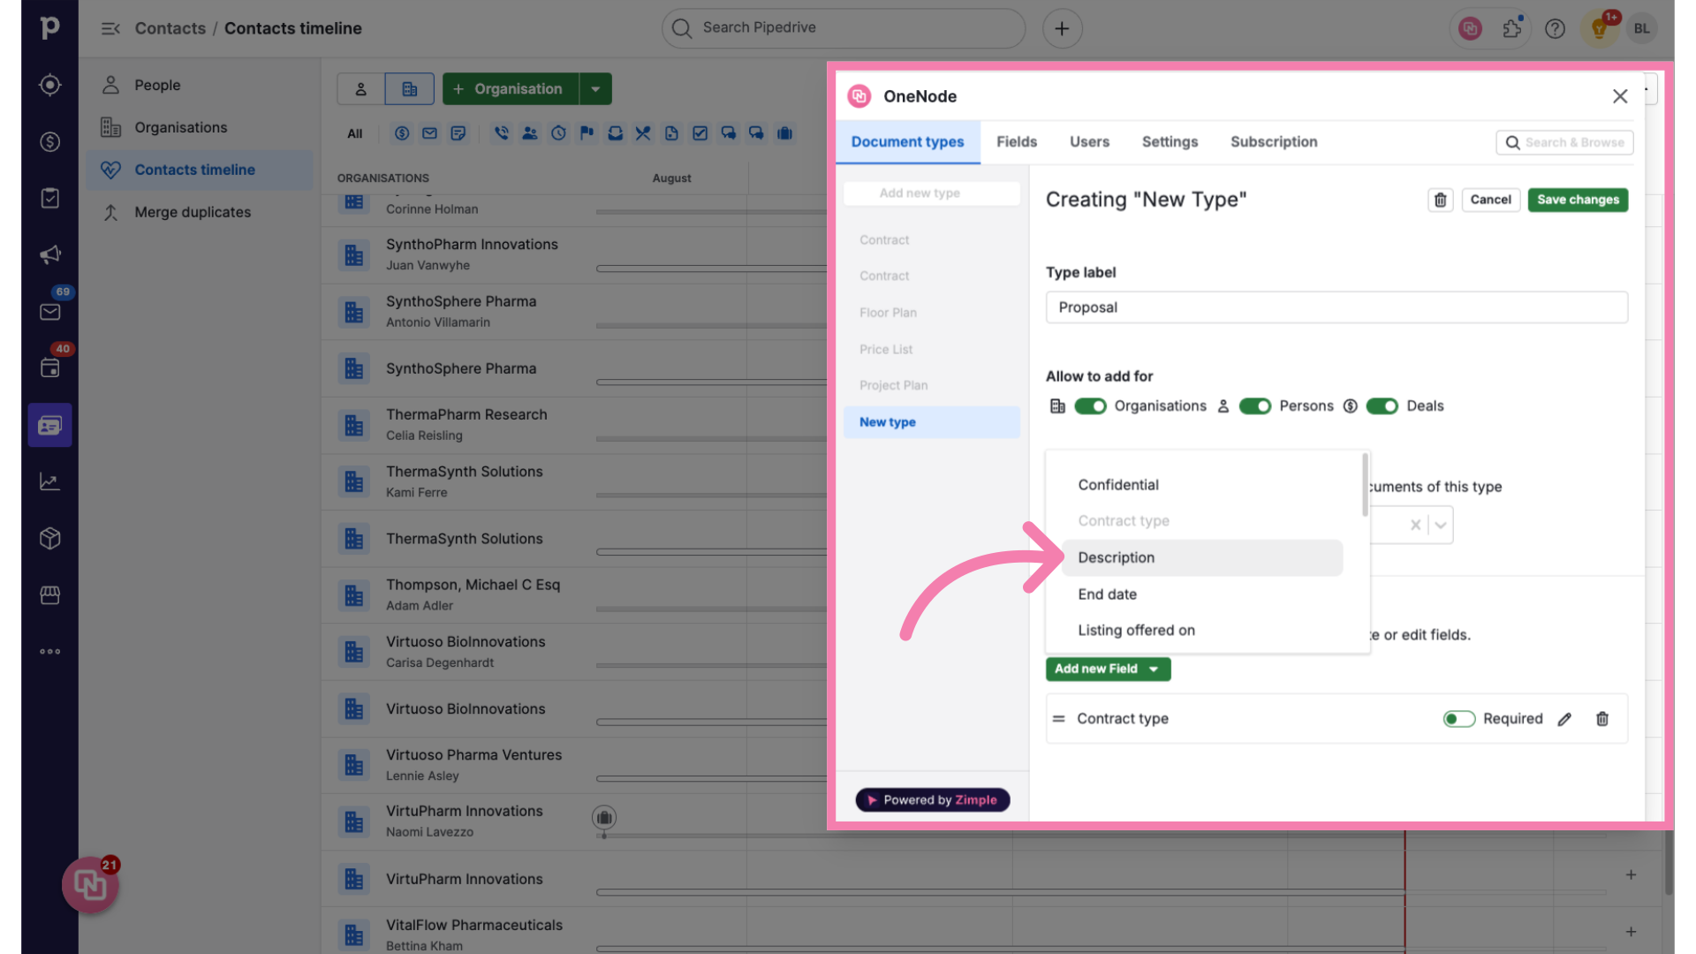Switch to the Subscription tab

pos(1274,142)
